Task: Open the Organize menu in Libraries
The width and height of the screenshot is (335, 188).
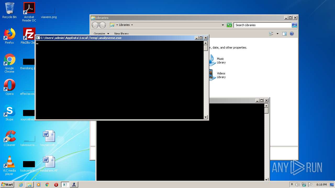Action: tap(102, 34)
